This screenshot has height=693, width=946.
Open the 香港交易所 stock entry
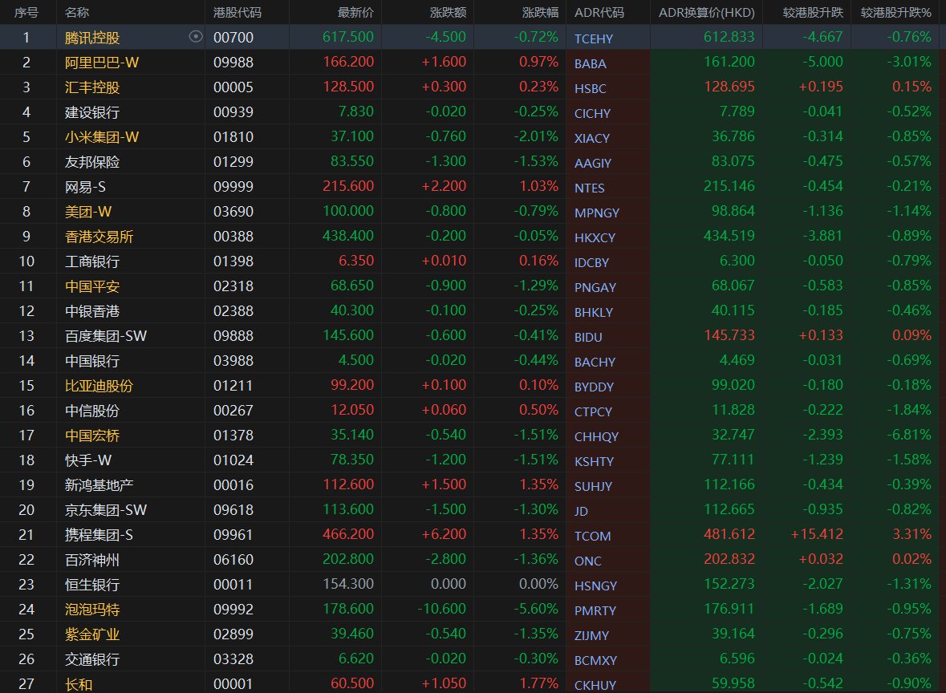99,237
